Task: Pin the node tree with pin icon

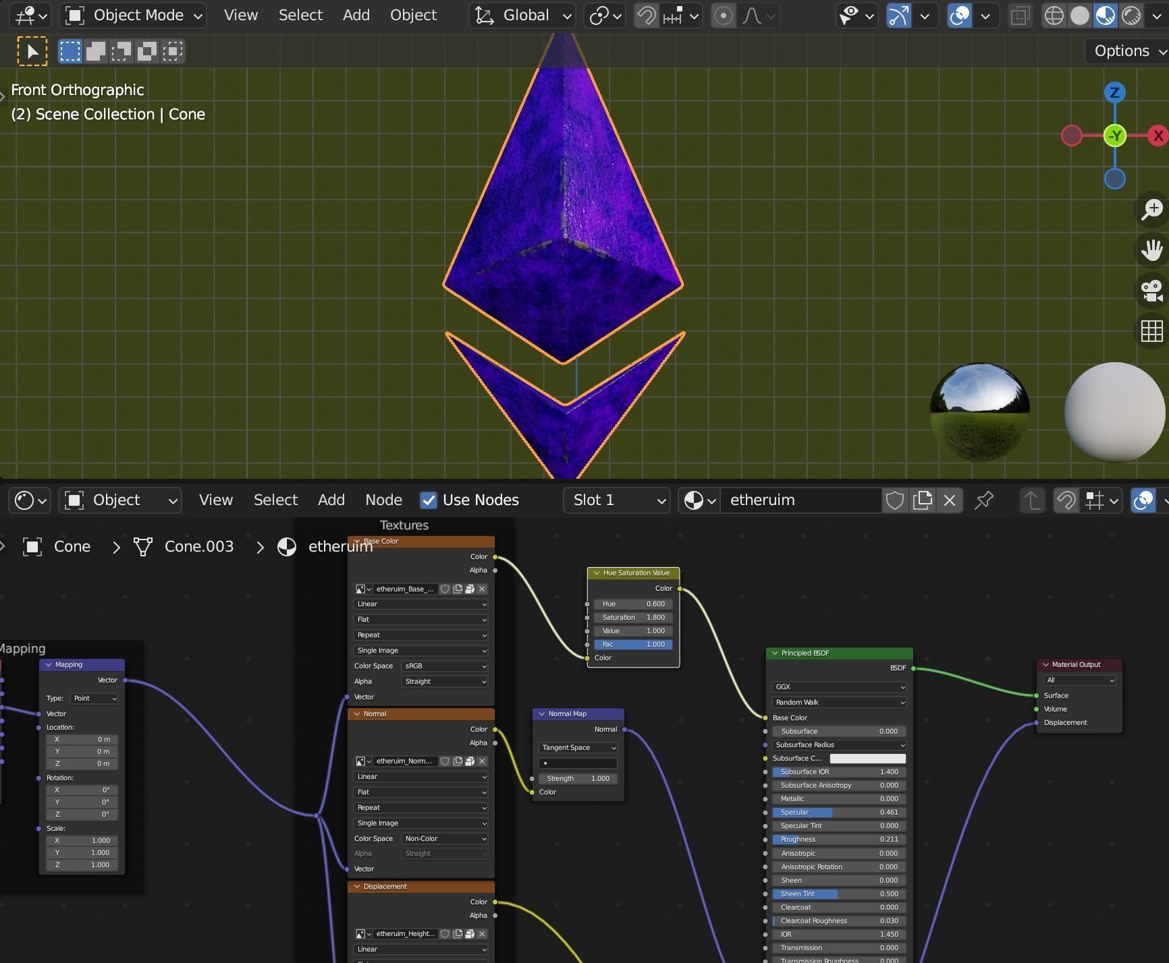Action: (984, 500)
